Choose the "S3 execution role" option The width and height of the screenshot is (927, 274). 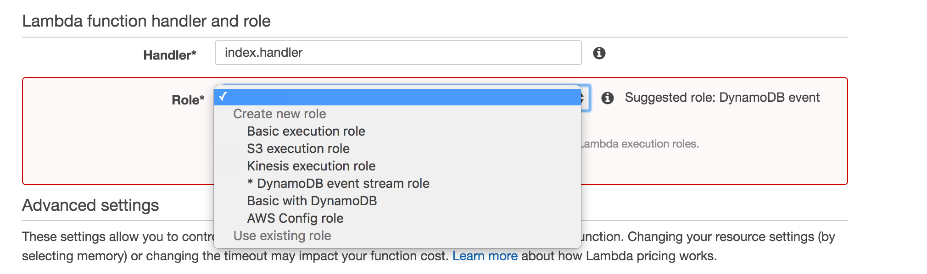click(x=298, y=149)
